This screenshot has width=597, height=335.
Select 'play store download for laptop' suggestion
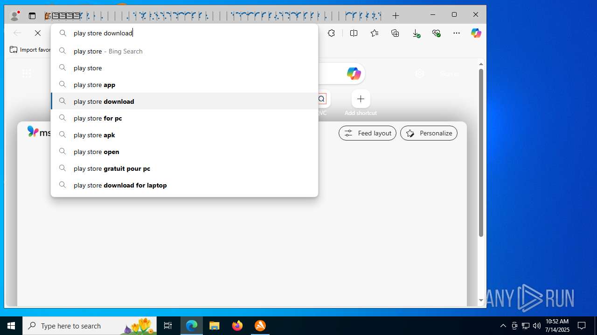[x=184, y=185]
